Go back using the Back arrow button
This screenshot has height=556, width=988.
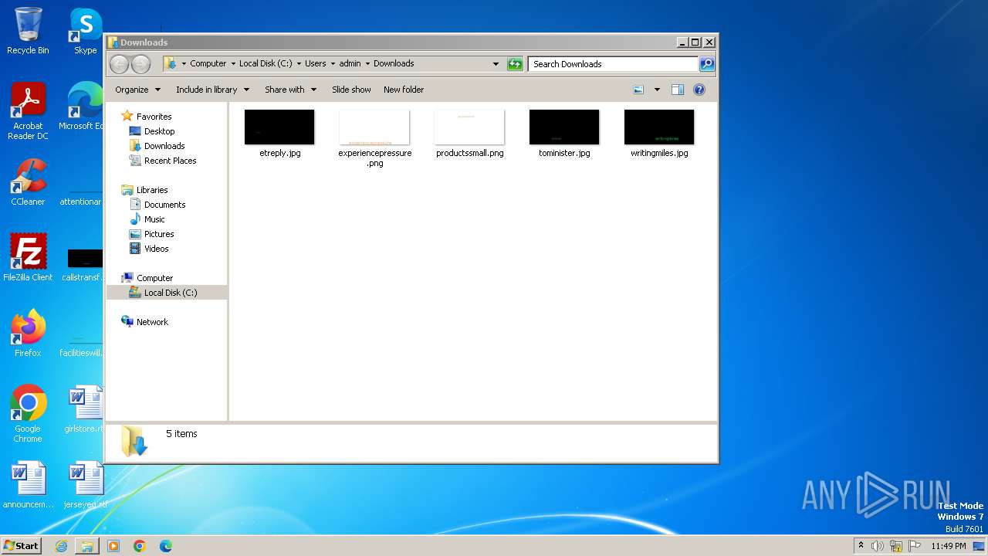pos(119,64)
